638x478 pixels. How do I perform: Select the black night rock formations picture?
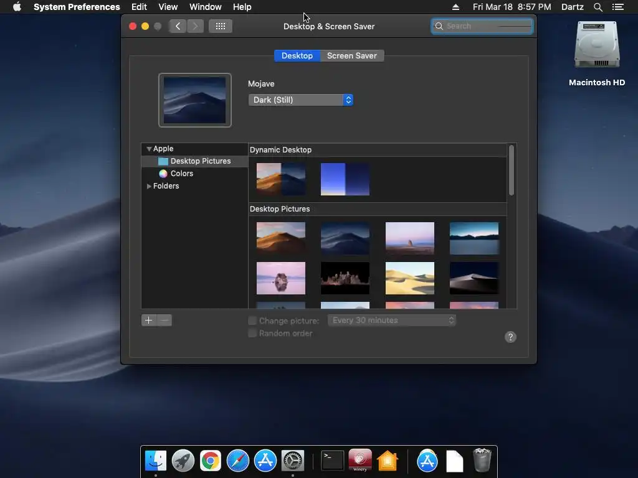coord(345,278)
